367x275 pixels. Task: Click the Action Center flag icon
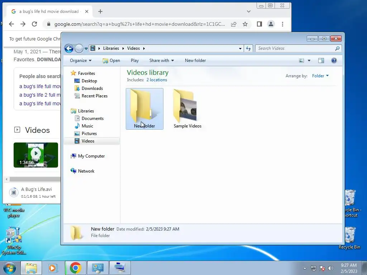(x=322, y=268)
